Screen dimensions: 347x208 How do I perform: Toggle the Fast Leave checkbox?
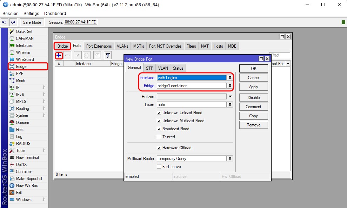pyautogui.click(x=159, y=167)
